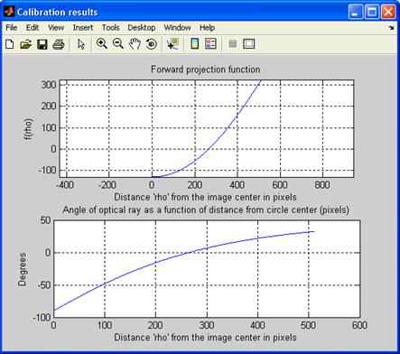This screenshot has height=354, width=400.
Task: Insert a legend using the toolbar icon
Action: [x=210, y=43]
